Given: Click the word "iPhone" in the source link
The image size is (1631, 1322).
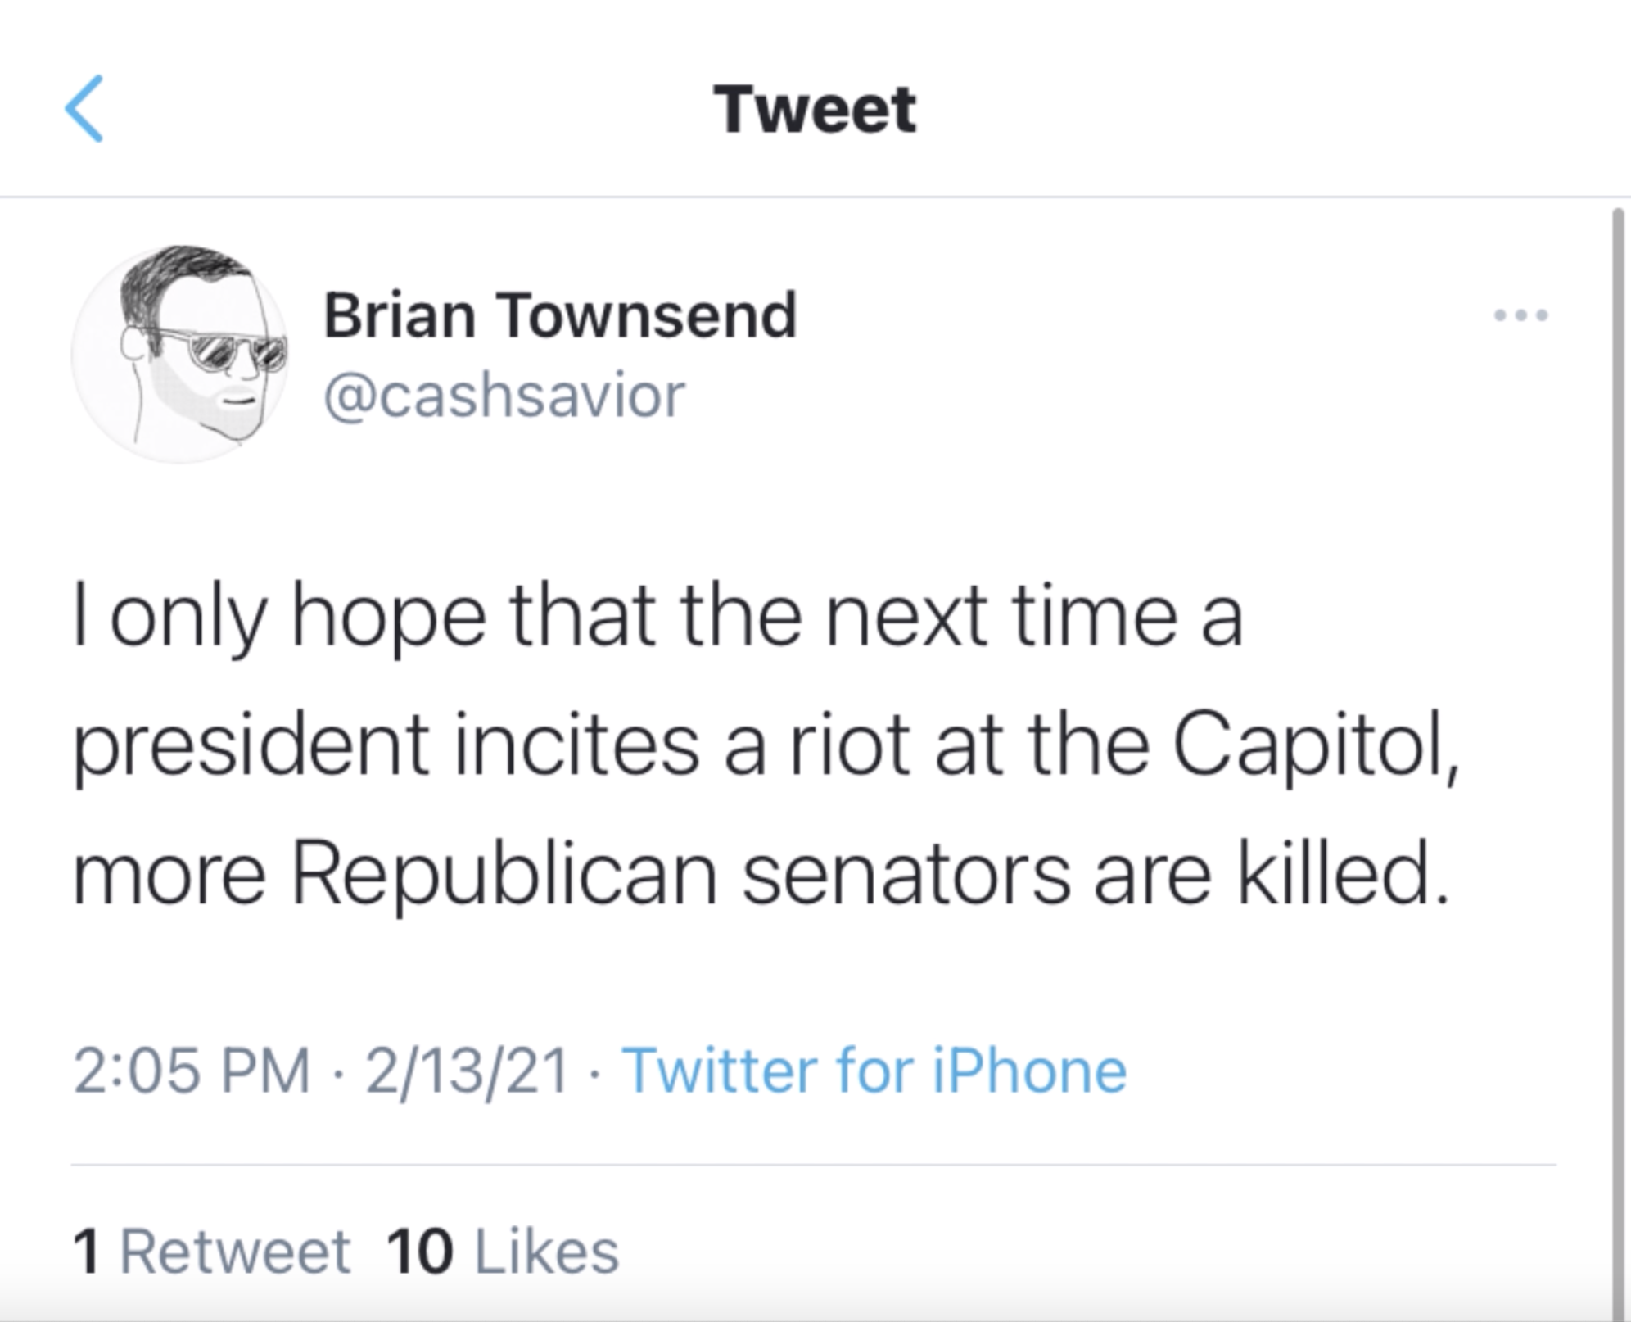Looking at the screenshot, I should [1030, 1071].
